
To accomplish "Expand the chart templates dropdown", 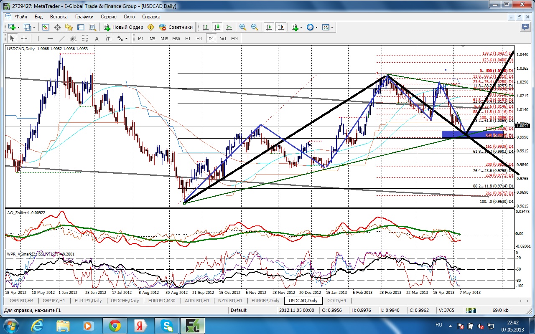I will [328, 27].
